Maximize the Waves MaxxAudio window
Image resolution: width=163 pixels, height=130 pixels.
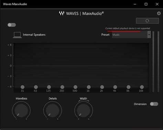[x=146, y=4]
